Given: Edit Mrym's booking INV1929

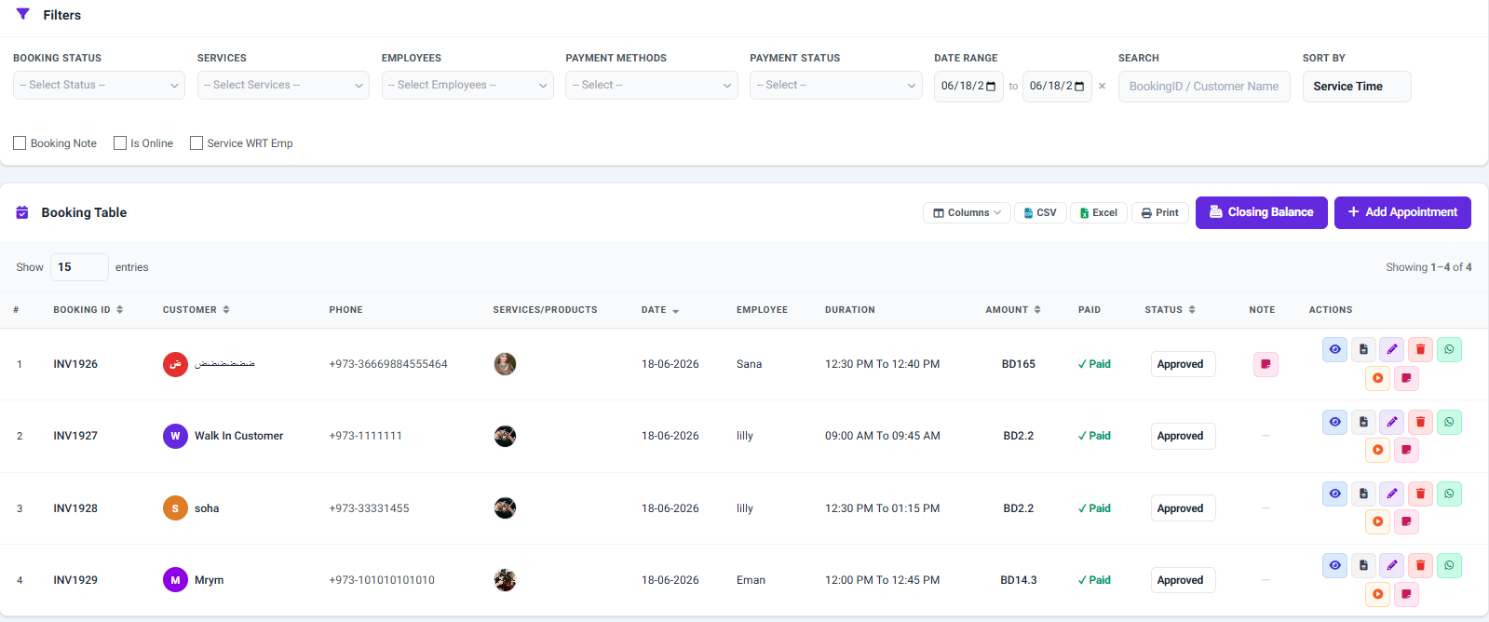Looking at the screenshot, I should (x=1392, y=565).
